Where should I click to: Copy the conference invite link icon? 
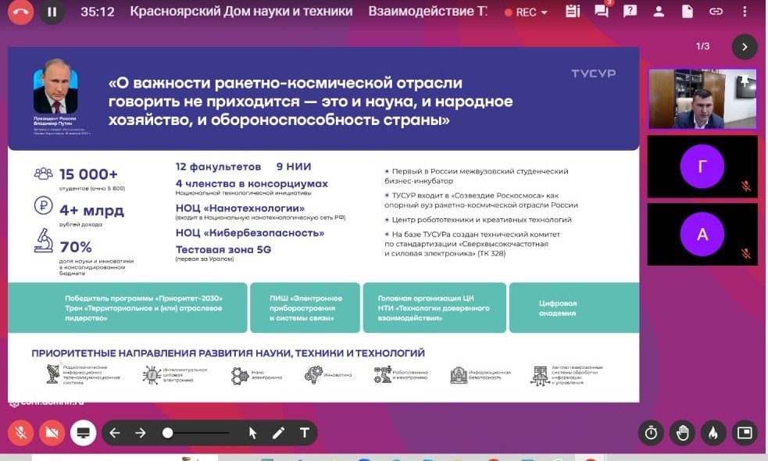pos(716,11)
